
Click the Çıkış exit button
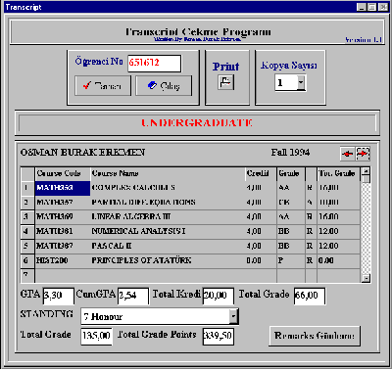click(x=164, y=86)
